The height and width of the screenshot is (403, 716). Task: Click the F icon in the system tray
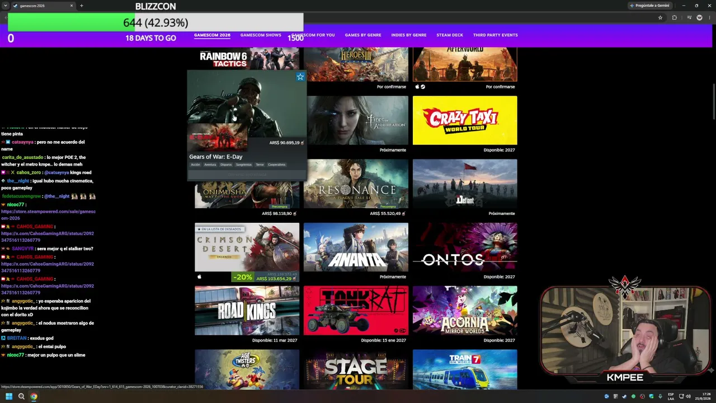click(x=615, y=397)
